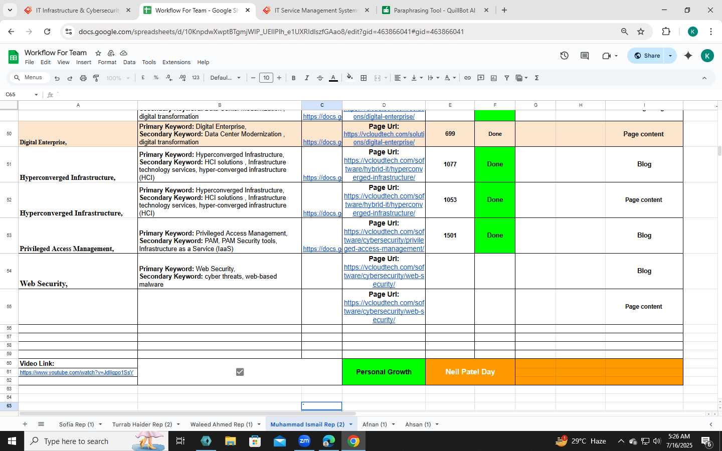Open the Muhammad Ismail Rep tab menu arrow

tap(350, 424)
